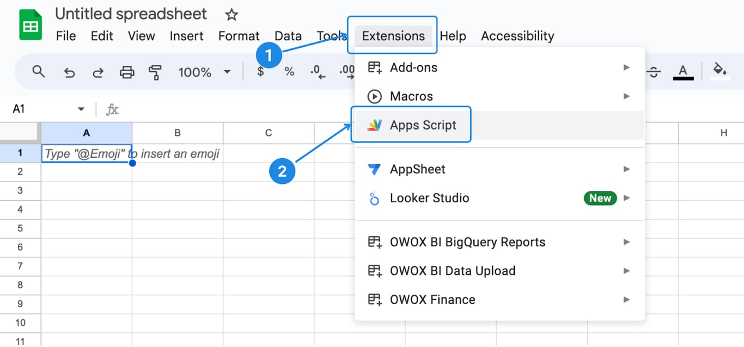Expand the Looker Studio submenu arrow
The image size is (744, 347).
[627, 198]
